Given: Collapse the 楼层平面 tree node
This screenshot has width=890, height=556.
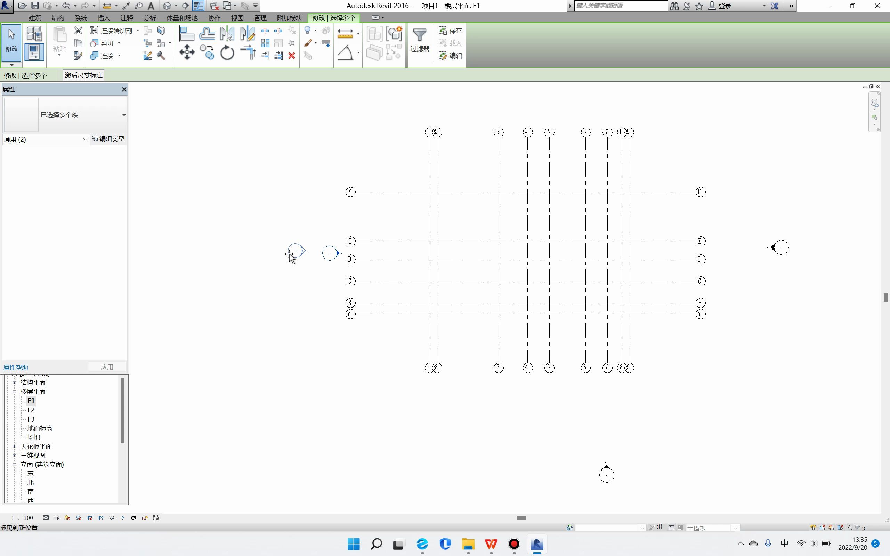Looking at the screenshot, I should coord(15,392).
